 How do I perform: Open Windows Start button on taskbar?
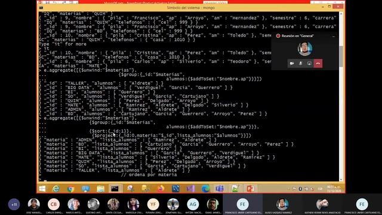42,189
